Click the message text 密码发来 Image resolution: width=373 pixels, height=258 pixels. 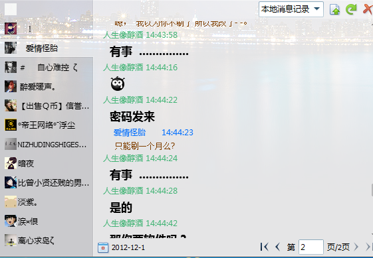point(132,117)
